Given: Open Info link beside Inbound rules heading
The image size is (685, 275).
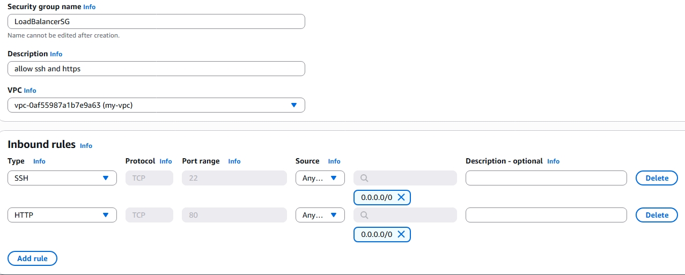Looking at the screenshot, I should tap(86, 146).
